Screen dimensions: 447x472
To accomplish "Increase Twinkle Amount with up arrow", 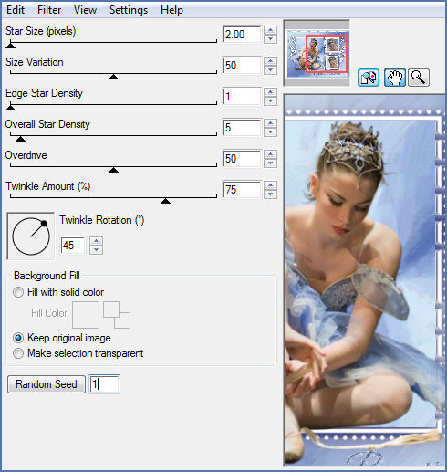I will [270, 185].
